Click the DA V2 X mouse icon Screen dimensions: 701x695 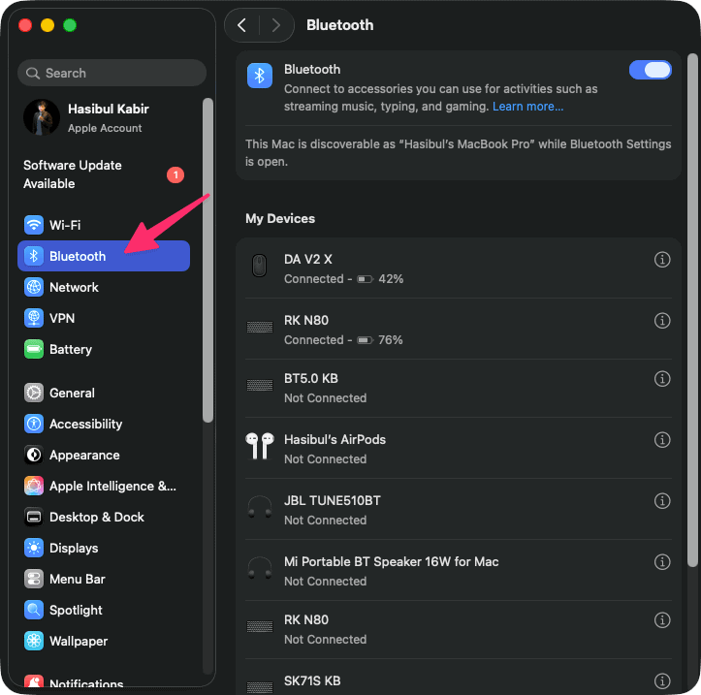click(259, 266)
